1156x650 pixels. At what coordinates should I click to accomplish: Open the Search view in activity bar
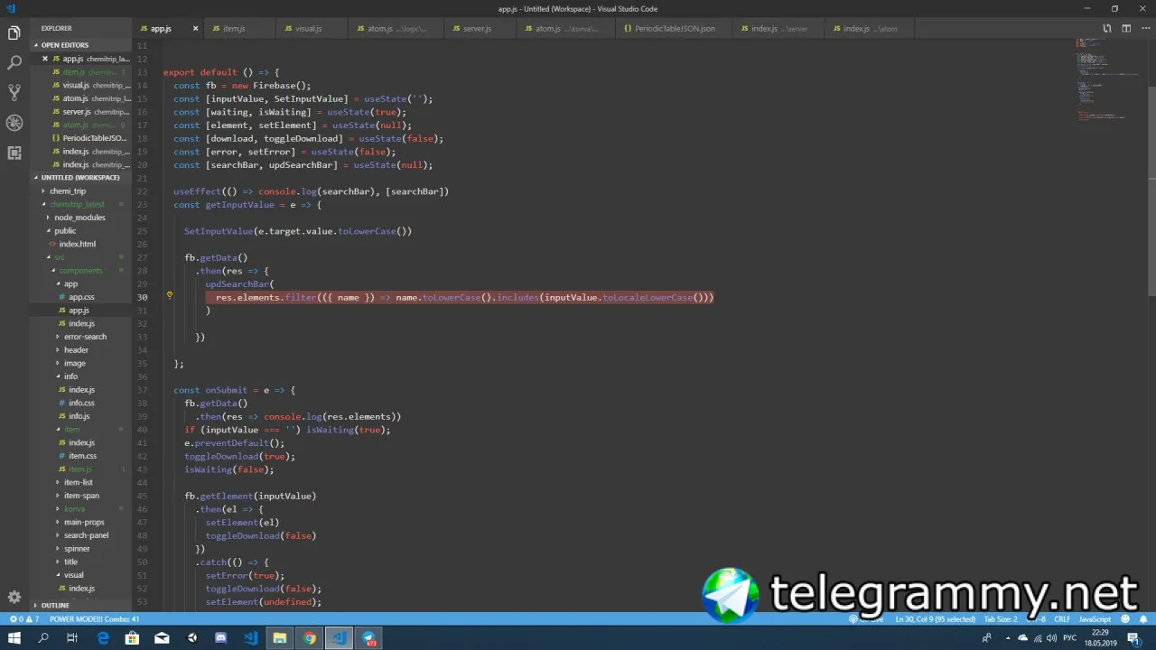14,63
